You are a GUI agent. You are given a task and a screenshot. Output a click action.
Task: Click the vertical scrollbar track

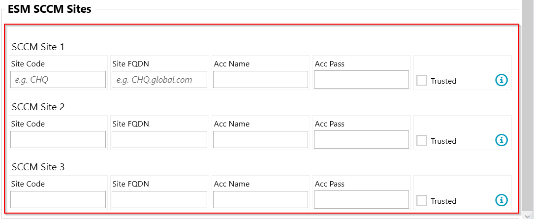[x=528, y=106]
